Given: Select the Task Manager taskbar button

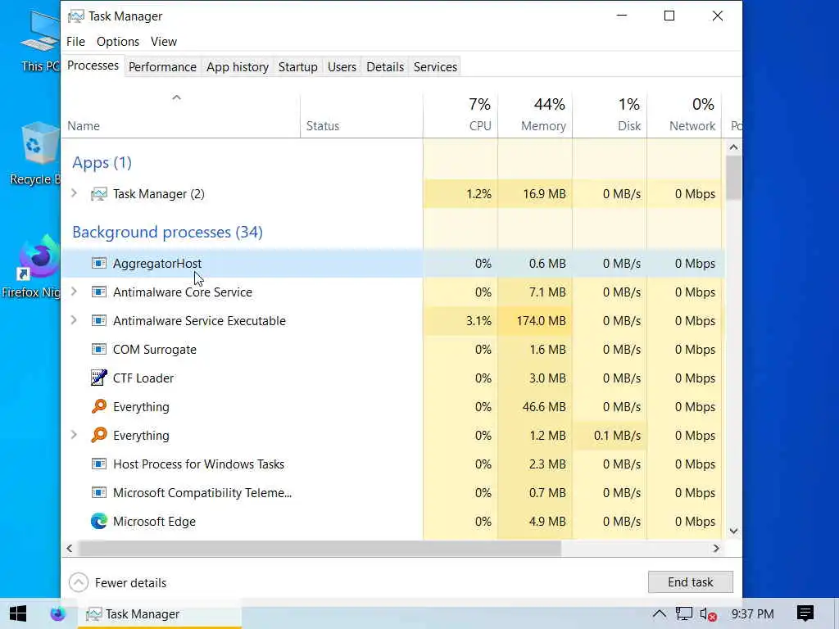Looking at the screenshot, I should click(x=160, y=613).
